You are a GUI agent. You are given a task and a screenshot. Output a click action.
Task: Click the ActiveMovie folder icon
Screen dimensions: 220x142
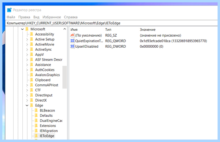point(32,44)
